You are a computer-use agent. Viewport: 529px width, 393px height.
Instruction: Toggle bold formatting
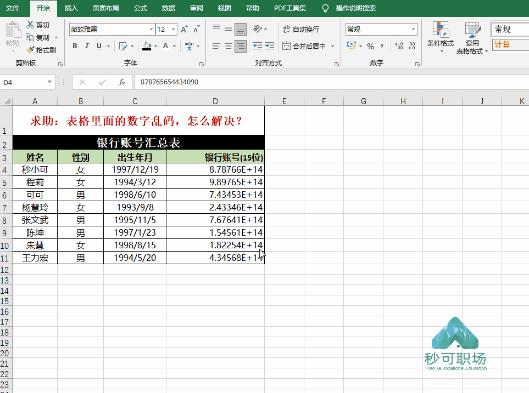tap(75, 47)
